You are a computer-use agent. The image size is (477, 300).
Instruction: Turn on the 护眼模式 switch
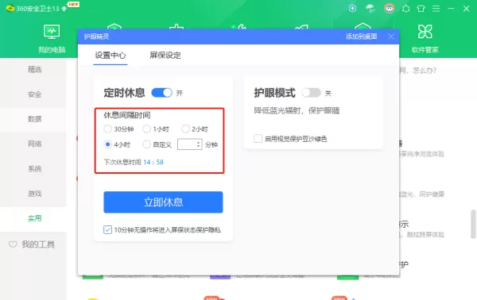pos(311,93)
